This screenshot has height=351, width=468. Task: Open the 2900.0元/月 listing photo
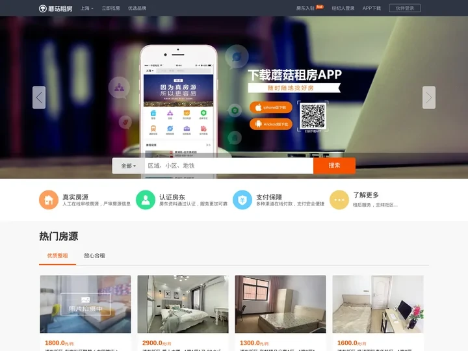click(183, 304)
